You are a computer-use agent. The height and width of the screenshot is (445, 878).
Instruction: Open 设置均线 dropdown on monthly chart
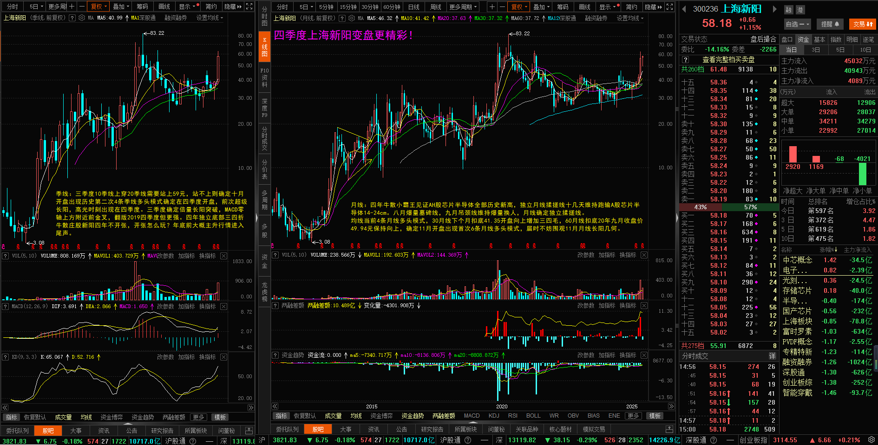point(630,18)
